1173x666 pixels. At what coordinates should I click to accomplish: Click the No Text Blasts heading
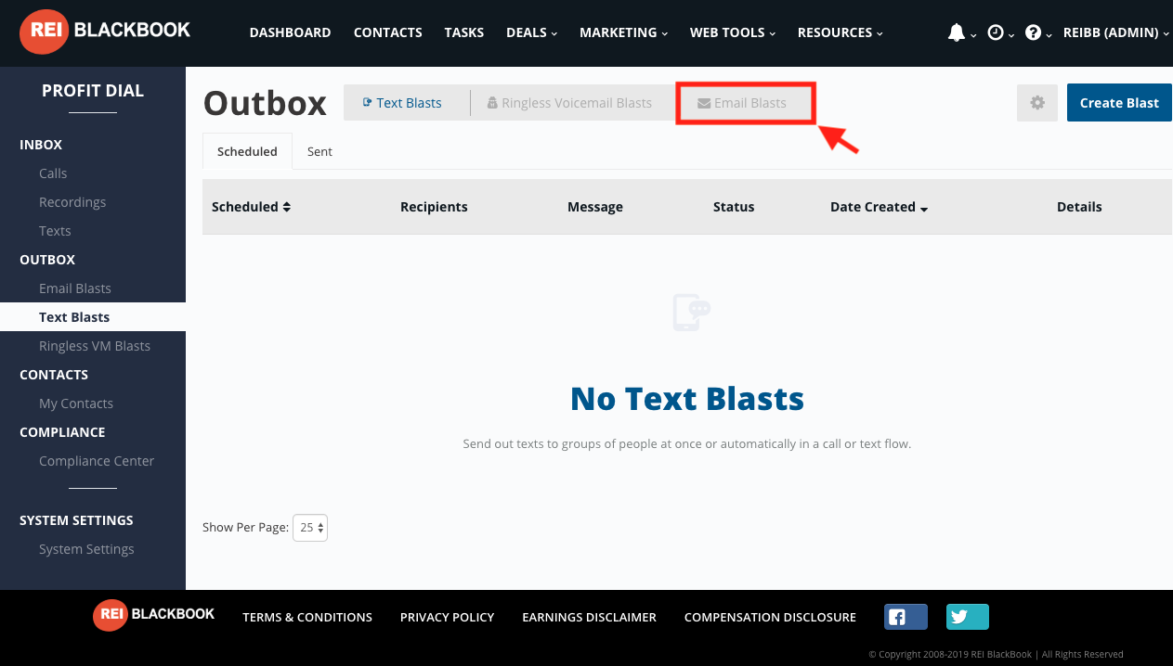coord(687,399)
